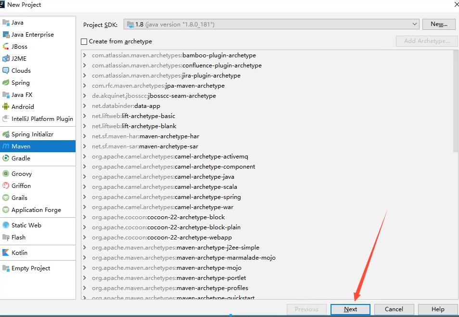This screenshot has width=459, height=317.
Task: Click the Java project type icon
Action: pyautogui.click(x=6, y=23)
